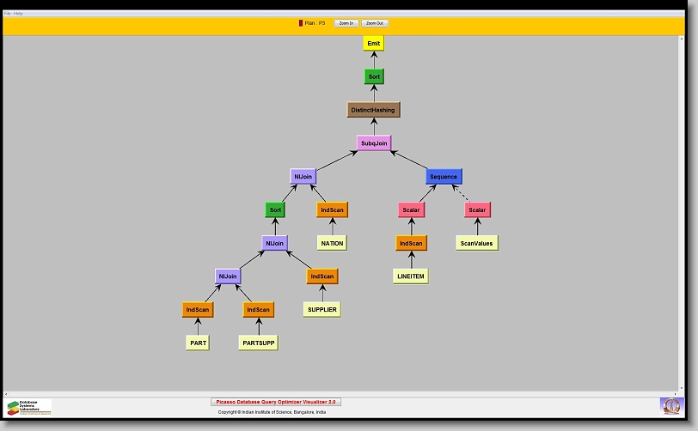Select the Sort node directly below Emit
This screenshot has width=698, height=431.
pyautogui.click(x=374, y=76)
